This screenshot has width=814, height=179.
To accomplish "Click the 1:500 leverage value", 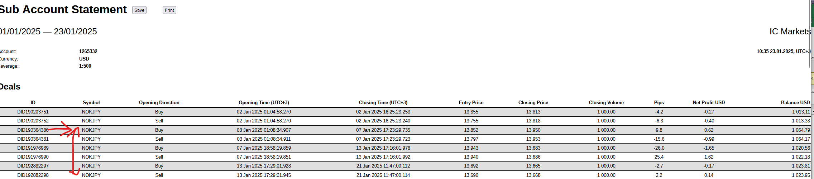I will click(85, 66).
